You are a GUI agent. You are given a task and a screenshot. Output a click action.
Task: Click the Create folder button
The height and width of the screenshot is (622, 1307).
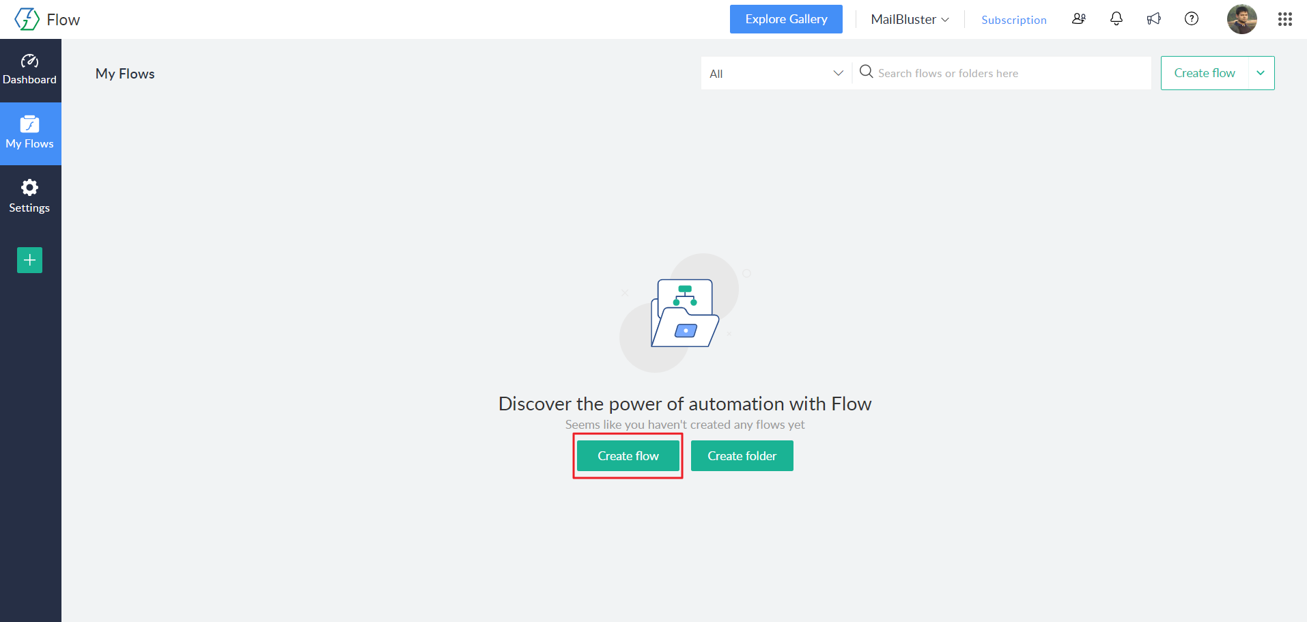pyautogui.click(x=742, y=455)
